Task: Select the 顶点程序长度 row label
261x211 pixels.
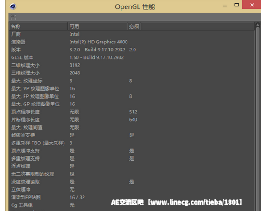Action: click(x=25, y=112)
